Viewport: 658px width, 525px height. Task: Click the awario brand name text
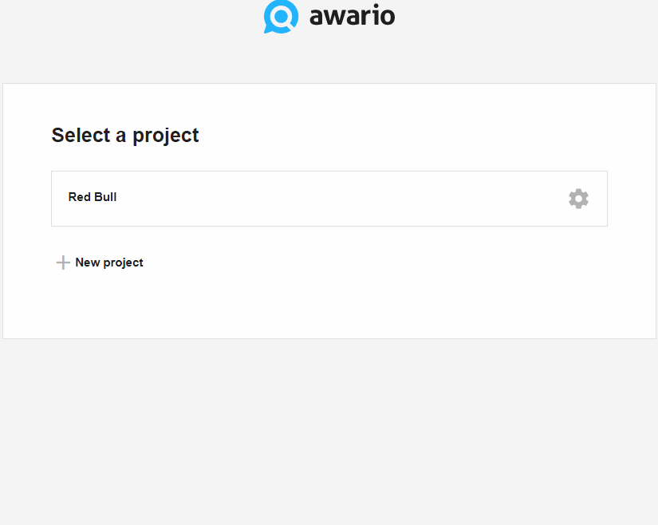[x=352, y=15]
